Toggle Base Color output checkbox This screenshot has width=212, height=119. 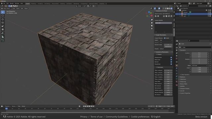tap(171, 59)
